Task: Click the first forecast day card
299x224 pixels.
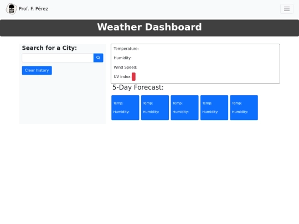Action: [125, 108]
